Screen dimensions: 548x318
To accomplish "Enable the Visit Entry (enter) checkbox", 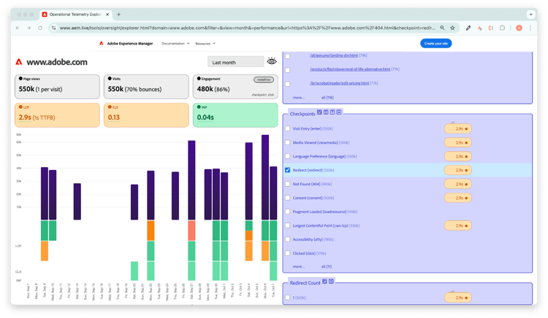I will 288,128.
